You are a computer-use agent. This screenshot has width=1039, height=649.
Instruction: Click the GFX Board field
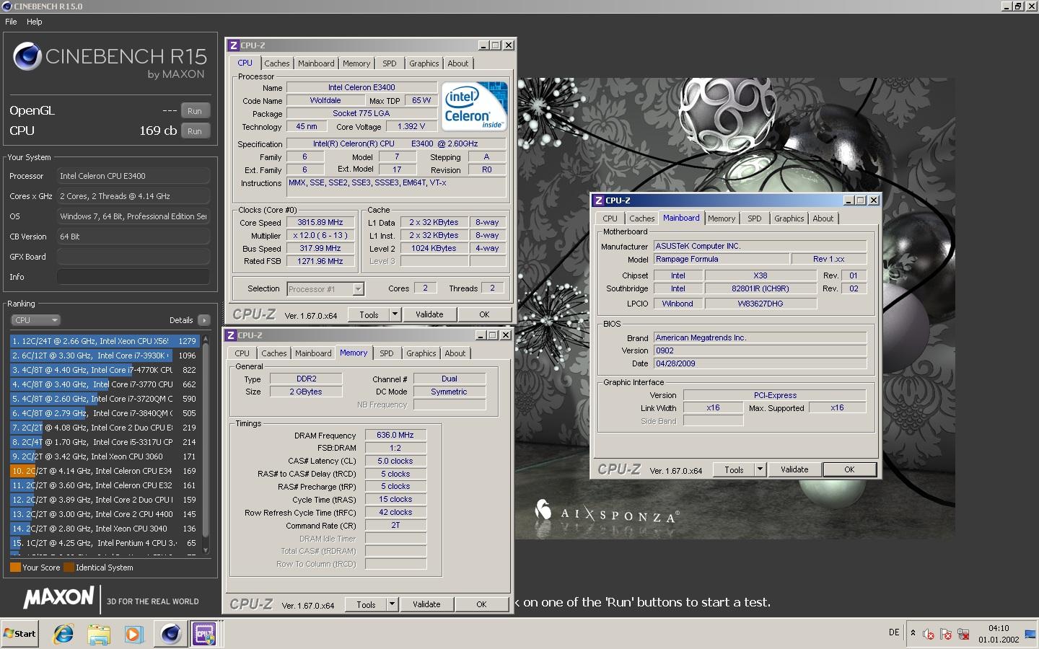tap(133, 257)
